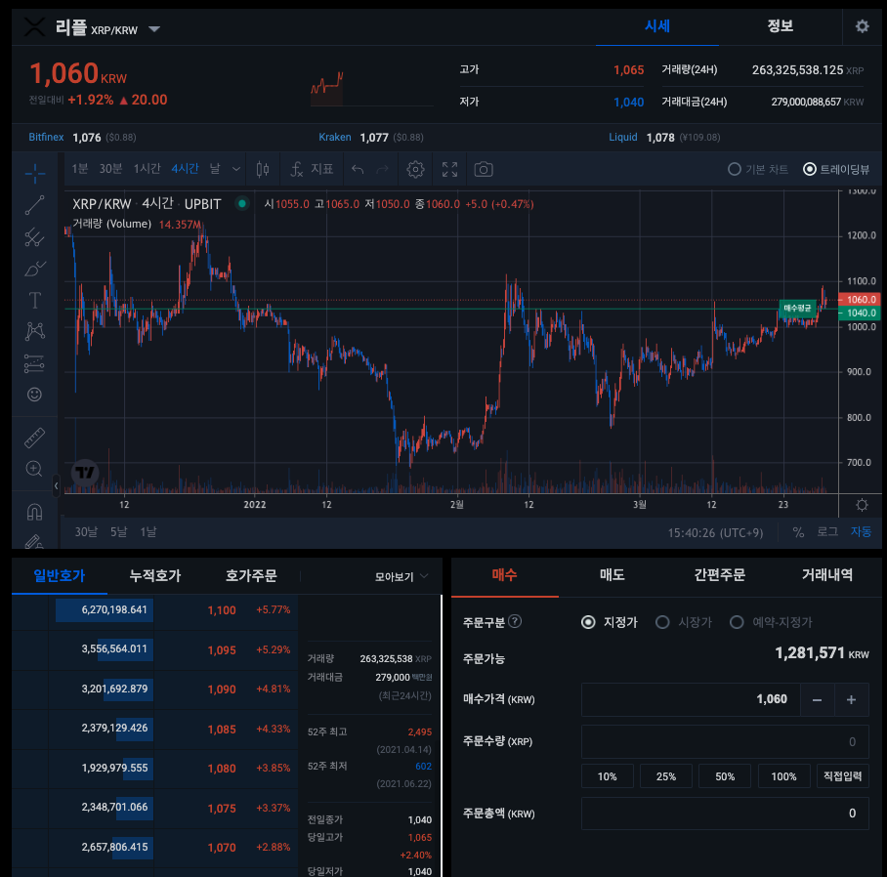Screen dimensions: 887x877
Task: Open the 일반호가 tab
Action: pyautogui.click(x=60, y=575)
